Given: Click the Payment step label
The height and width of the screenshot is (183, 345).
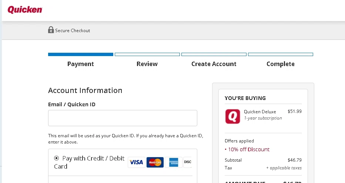Looking at the screenshot, I should tap(81, 64).
